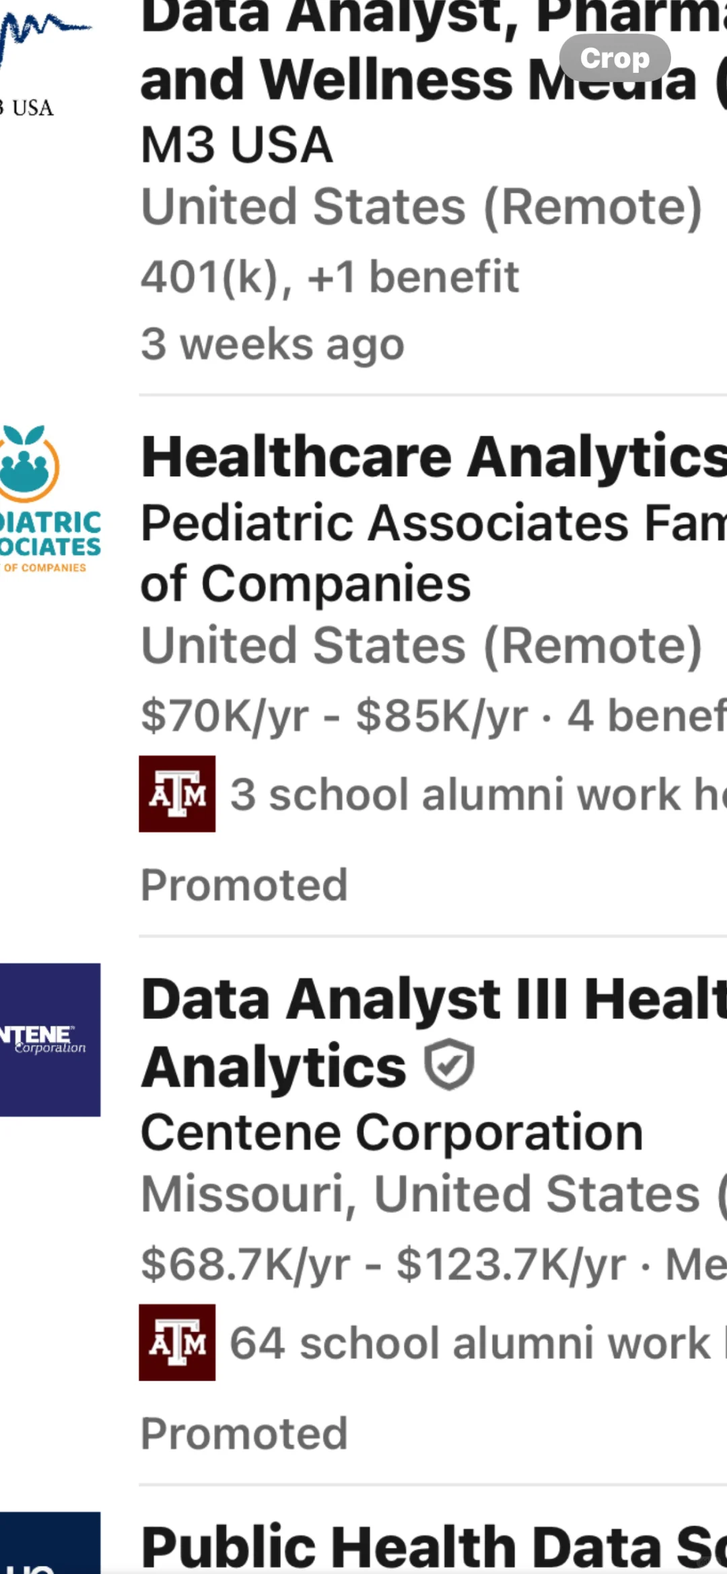Viewport: 727px width, 1574px height.
Task: Open the Centene Corporation logo
Action: [x=50, y=1039]
